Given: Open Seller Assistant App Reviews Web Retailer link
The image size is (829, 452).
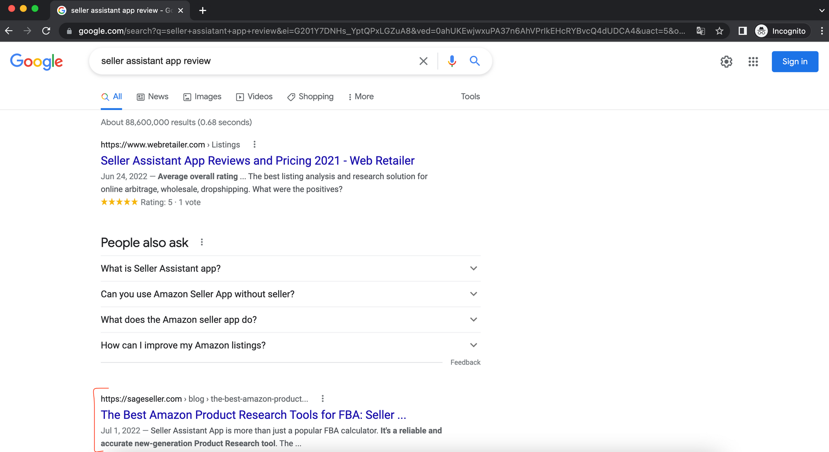Looking at the screenshot, I should [257, 161].
